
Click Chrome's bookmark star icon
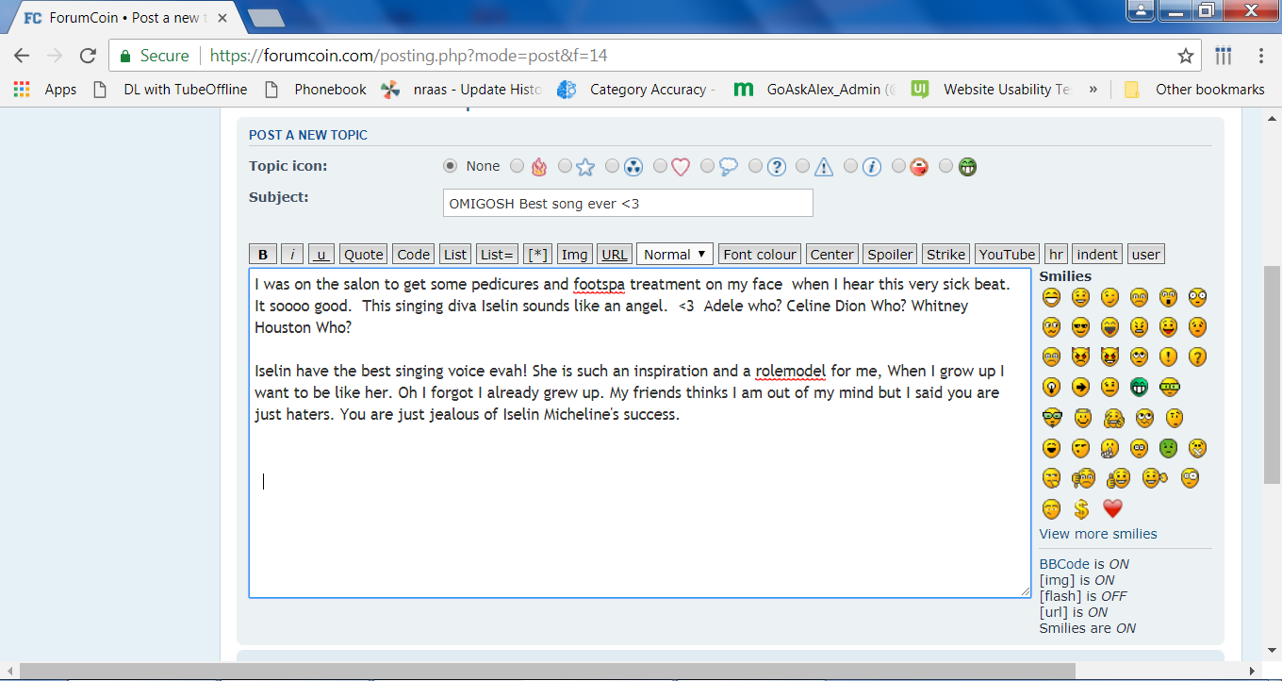click(1186, 56)
